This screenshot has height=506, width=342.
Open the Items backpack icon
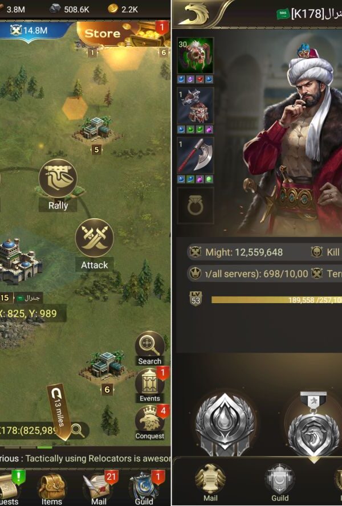[x=52, y=485]
